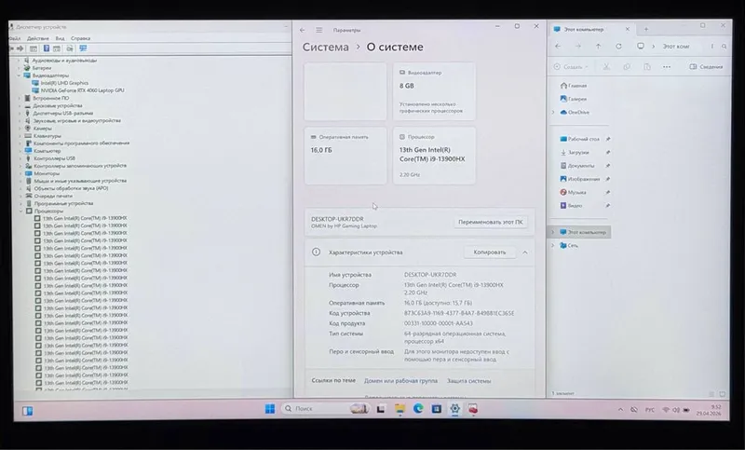745x450 pixels.
Task: Collapse the Процессоры node
Action: 20,211
